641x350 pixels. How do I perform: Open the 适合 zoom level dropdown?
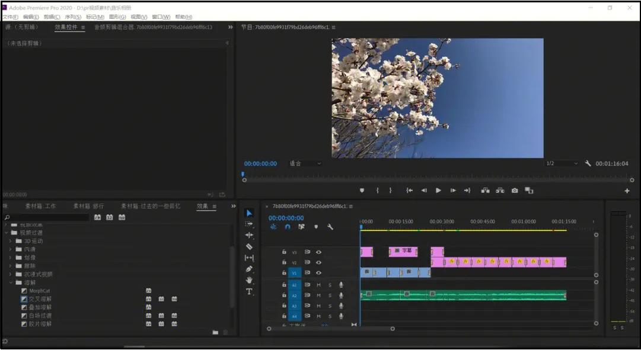point(305,163)
